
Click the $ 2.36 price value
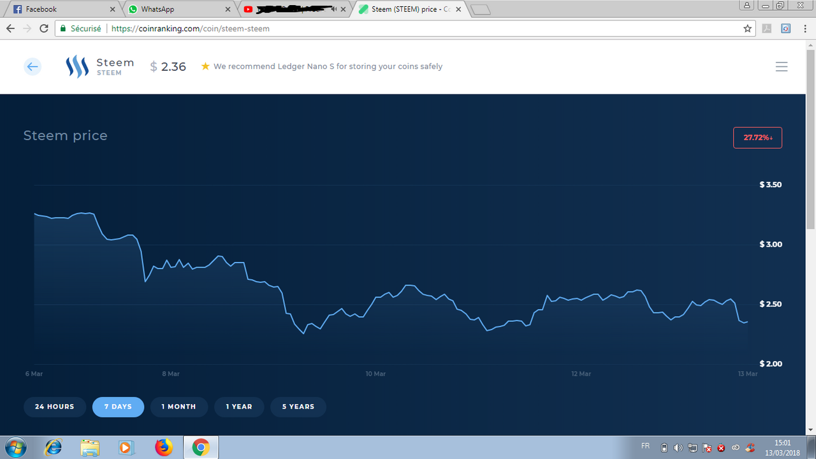pos(168,66)
